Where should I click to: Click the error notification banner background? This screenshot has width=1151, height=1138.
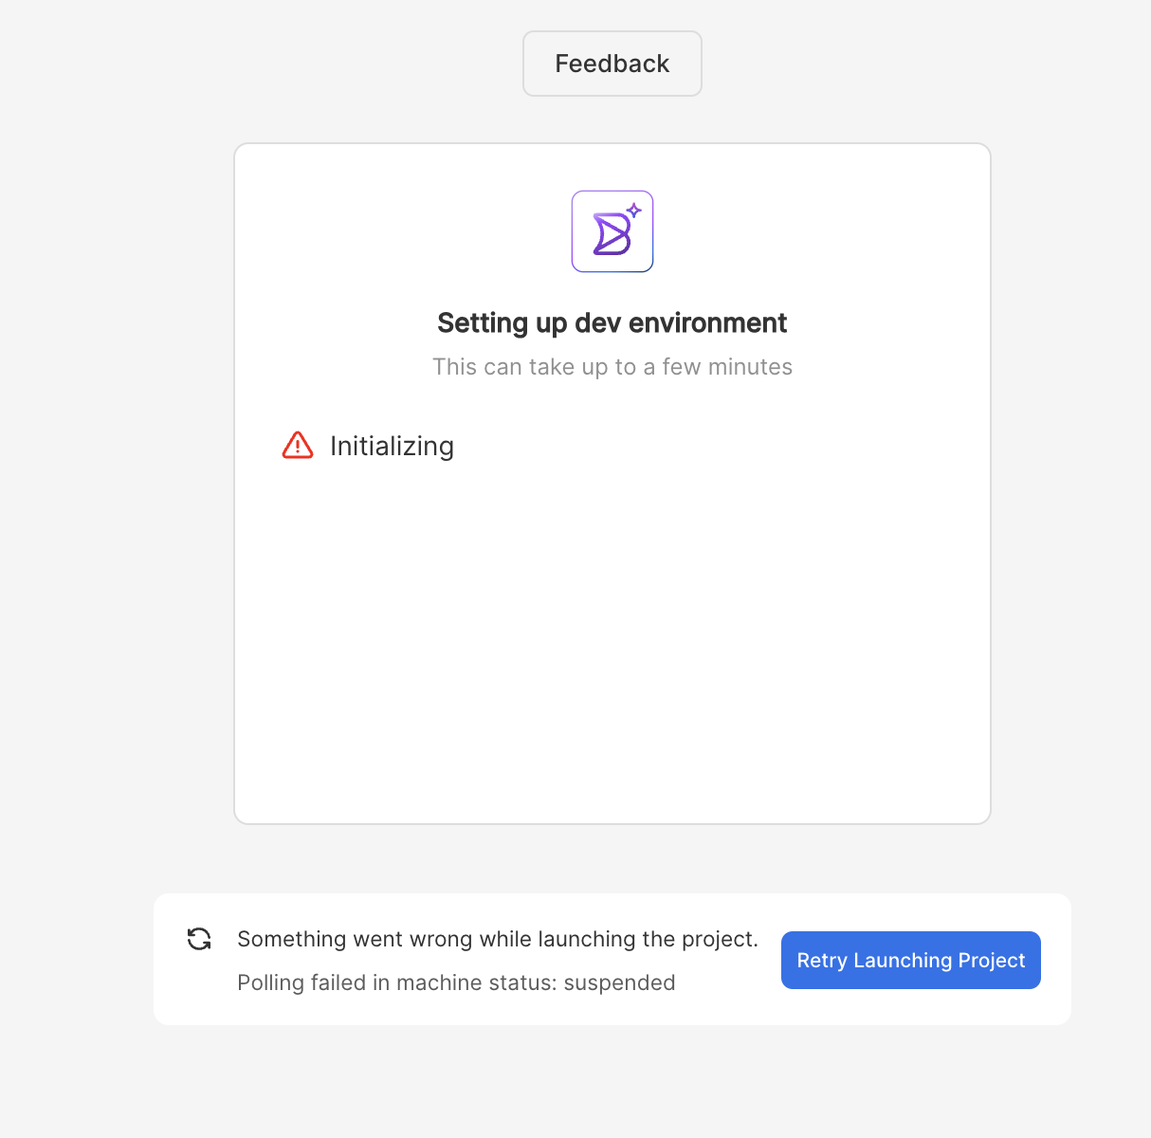point(612,959)
